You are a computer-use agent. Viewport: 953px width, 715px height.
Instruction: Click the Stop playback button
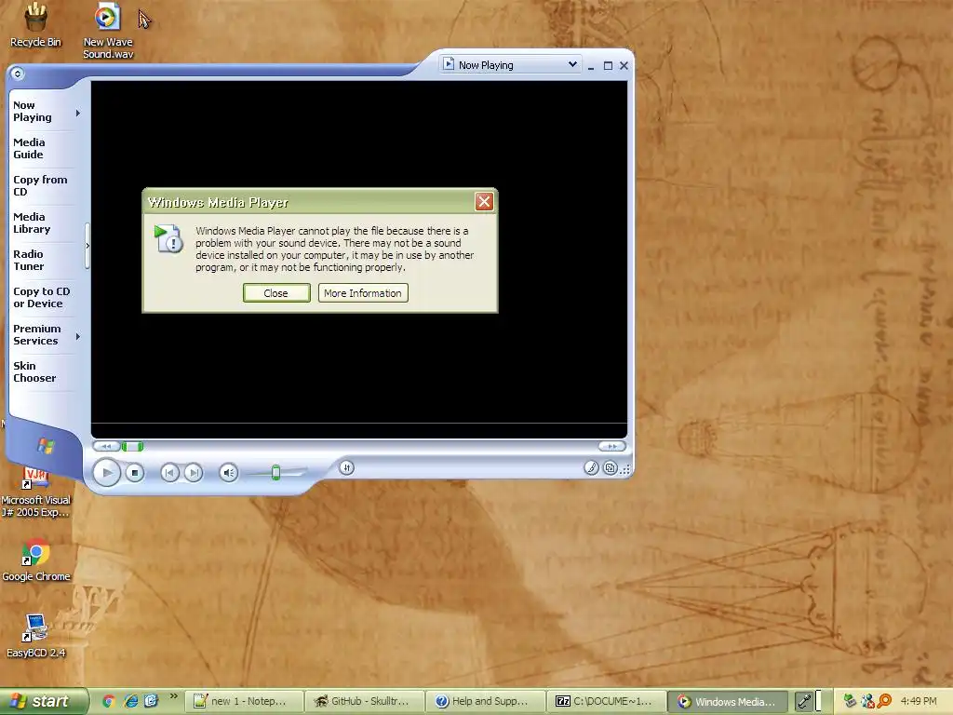click(135, 472)
